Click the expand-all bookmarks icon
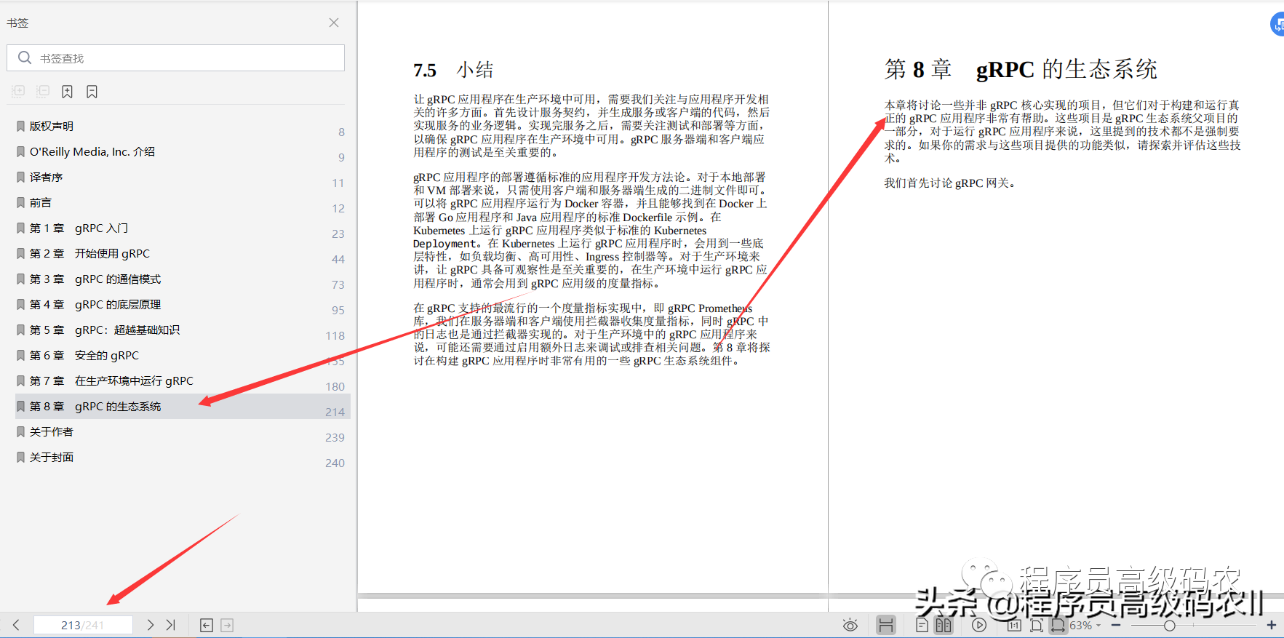This screenshot has height=638, width=1284. pos(19,91)
